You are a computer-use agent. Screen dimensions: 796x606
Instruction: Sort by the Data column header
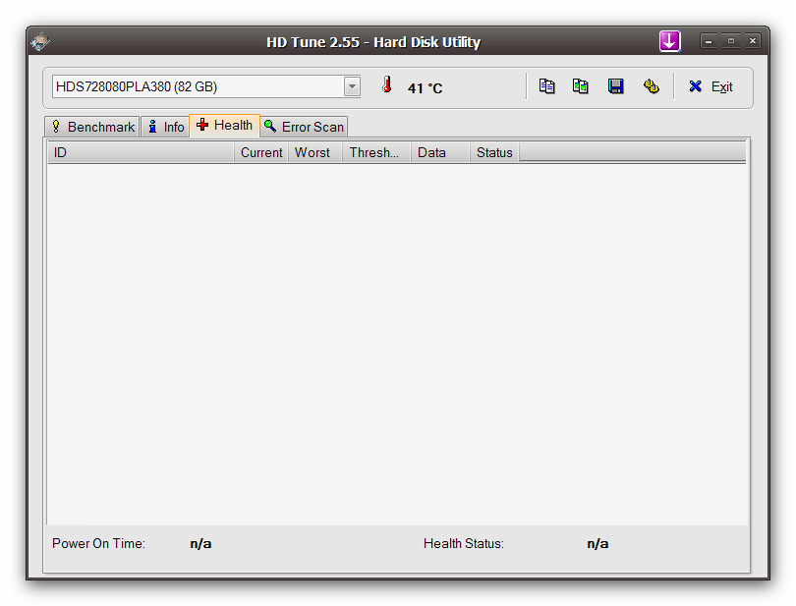[x=439, y=153]
